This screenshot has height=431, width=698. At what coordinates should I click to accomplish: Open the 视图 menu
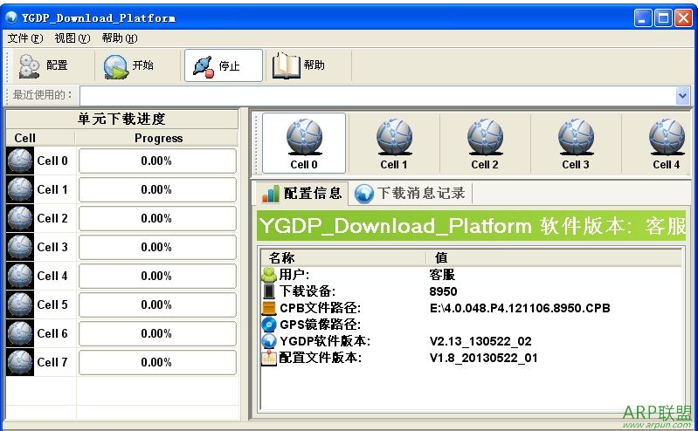72,38
